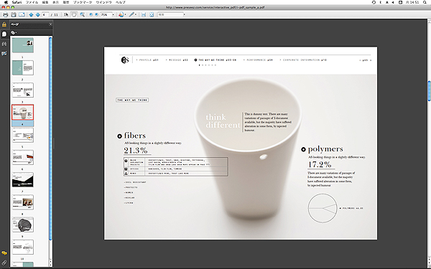Open Spotlight search in the menu bar
Screen dimensions: 431x269
425,2
